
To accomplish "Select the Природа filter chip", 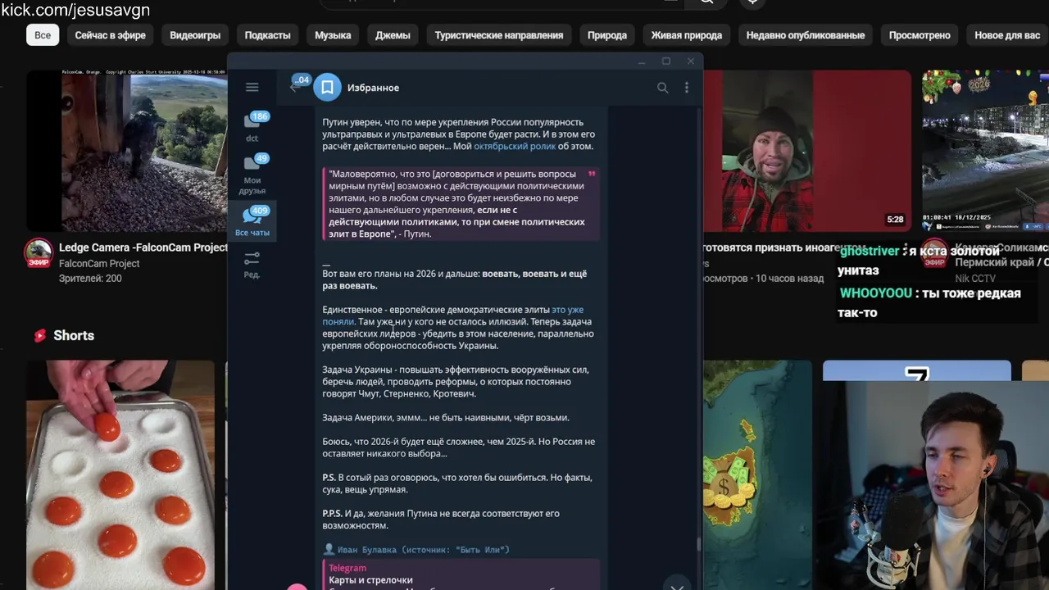I will (x=607, y=35).
